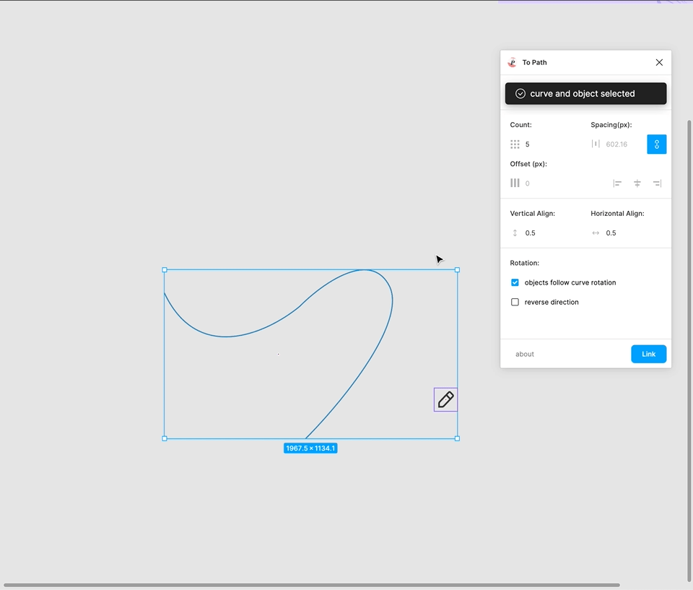Click the Count grid icon
The height and width of the screenshot is (590, 693).
click(515, 144)
